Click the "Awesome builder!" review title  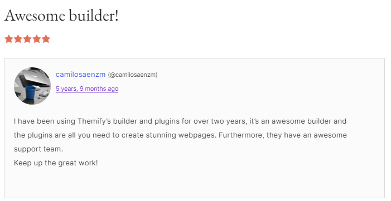tap(61, 16)
